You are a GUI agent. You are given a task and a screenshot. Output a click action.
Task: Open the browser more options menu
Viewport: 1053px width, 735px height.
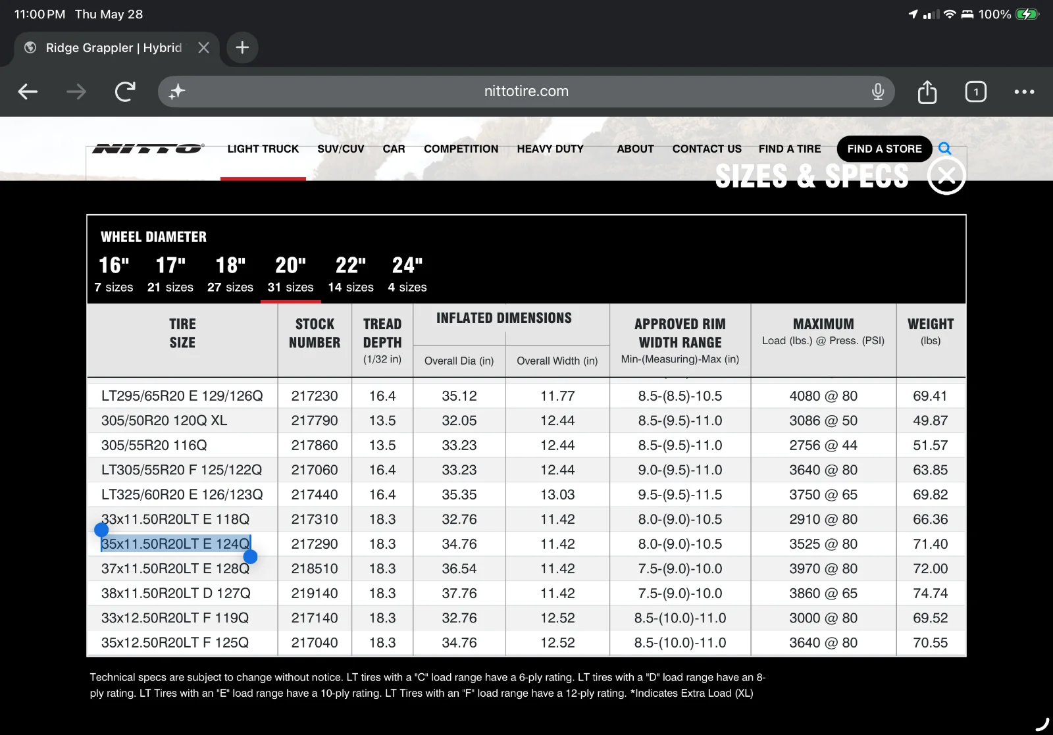pos(1024,91)
